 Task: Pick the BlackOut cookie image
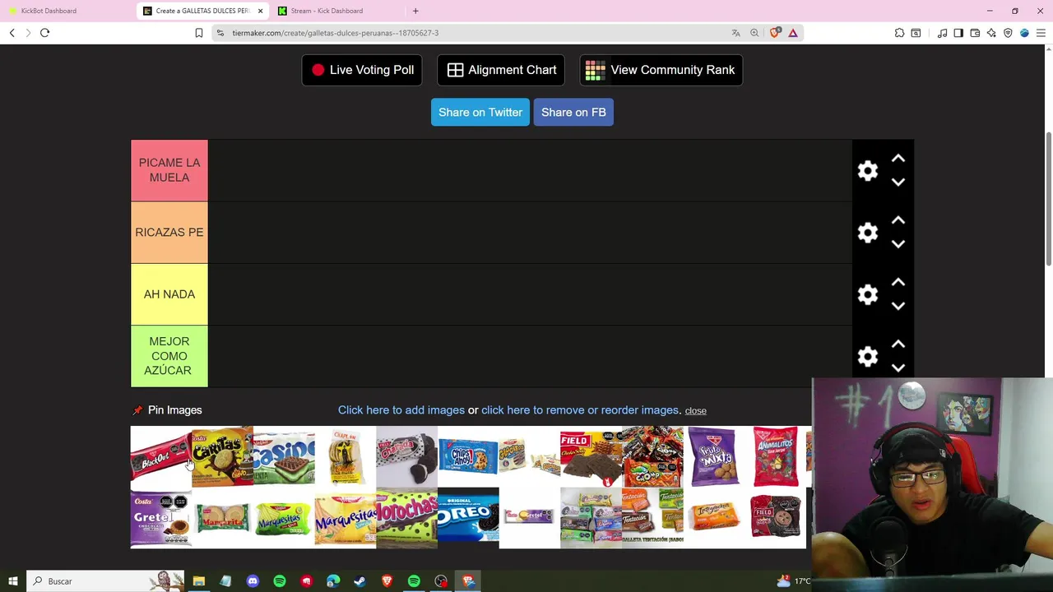click(x=161, y=456)
